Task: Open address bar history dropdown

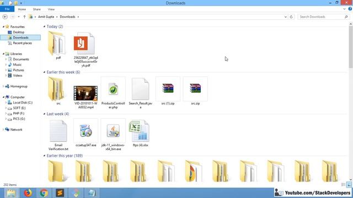Action: (286, 17)
